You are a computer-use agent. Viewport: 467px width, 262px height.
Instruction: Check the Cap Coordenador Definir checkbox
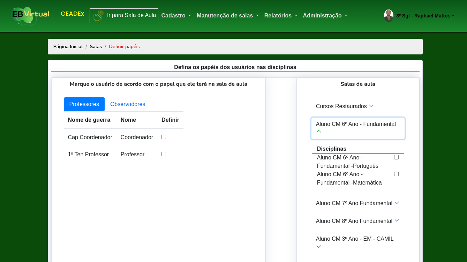pos(164,137)
